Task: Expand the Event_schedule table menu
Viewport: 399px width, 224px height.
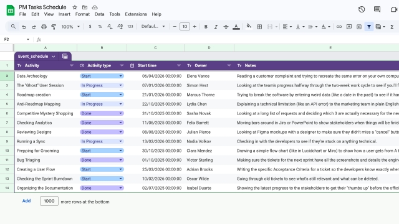Action: click(x=53, y=57)
